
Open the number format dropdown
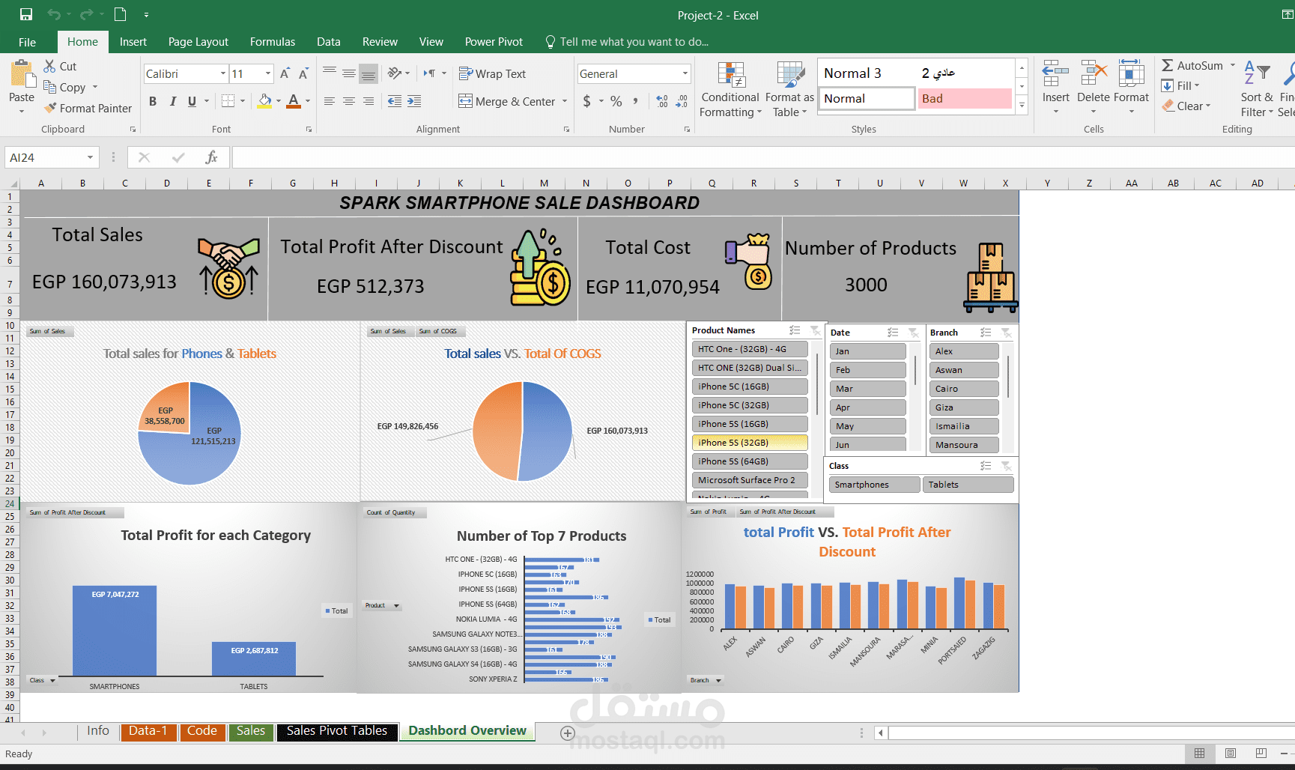[685, 73]
